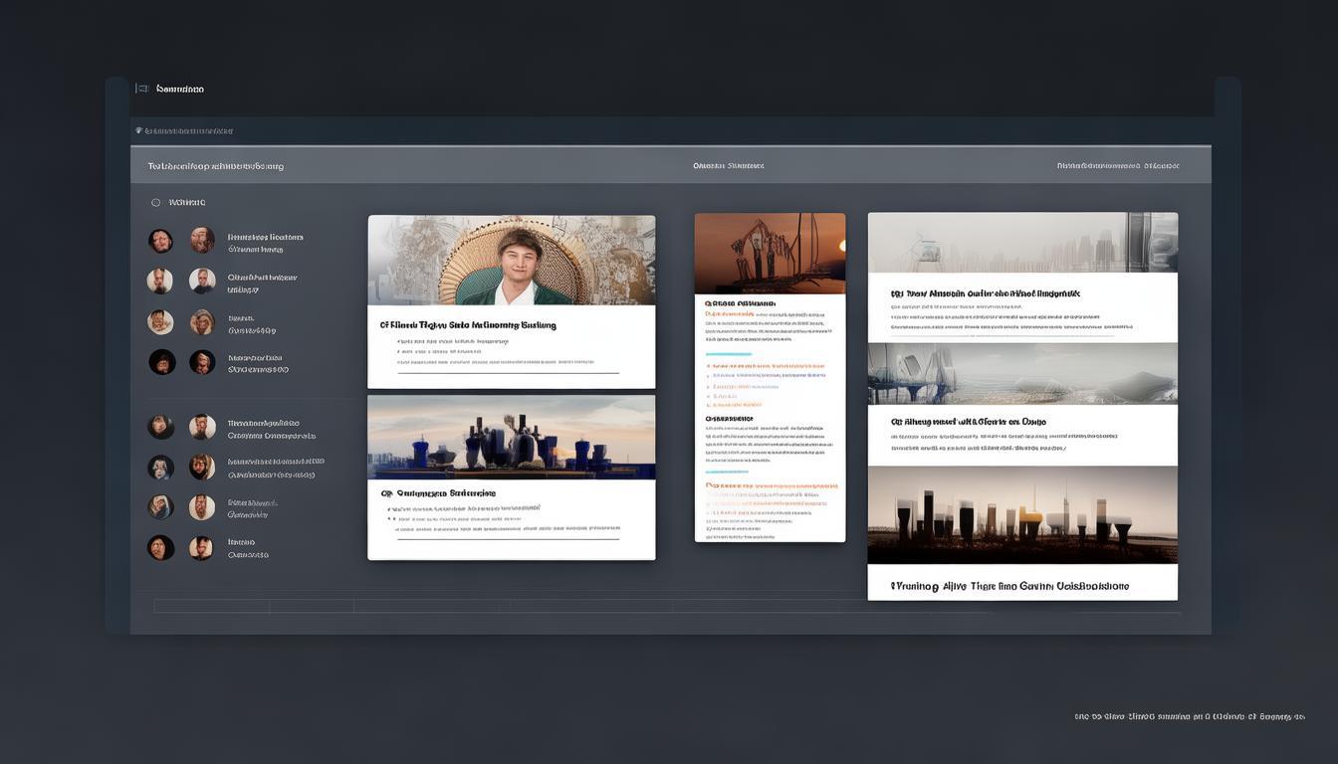Image resolution: width=1338 pixels, height=764 pixels.
Task: Click the footer text below the main window
Action: coord(1189,716)
